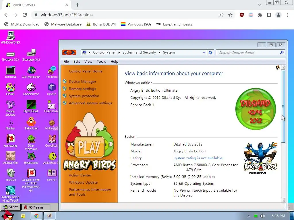
Task: Open the Acid Box 93 smiley icon
Action: 52,158
